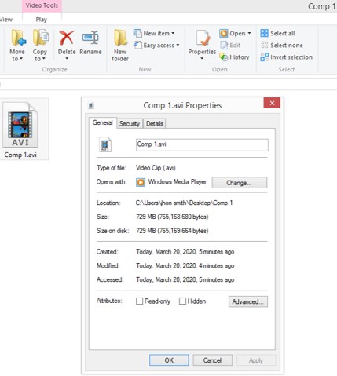Image resolution: width=337 pixels, height=376 pixels.
Task: Click the Size on disk value text
Action: [x=172, y=231]
